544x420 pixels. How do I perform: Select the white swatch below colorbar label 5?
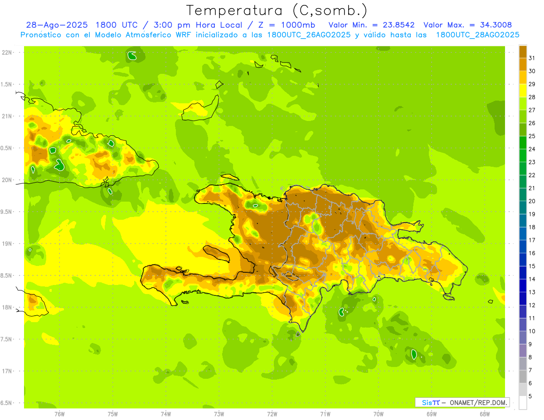(x=523, y=402)
